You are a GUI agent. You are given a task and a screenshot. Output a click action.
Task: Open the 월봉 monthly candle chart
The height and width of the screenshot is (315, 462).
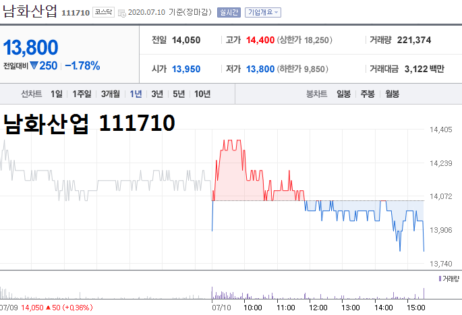click(x=392, y=94)
